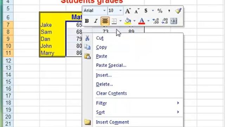Viewport: 225px width, 127px height.
Task: Click the grade cell showing 73
Action: pos(105,31)
